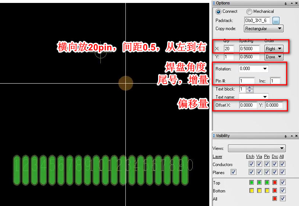Uncheck the All checkbox for Top layer
This screenshot has height=206, width=299.
point(282,183)
